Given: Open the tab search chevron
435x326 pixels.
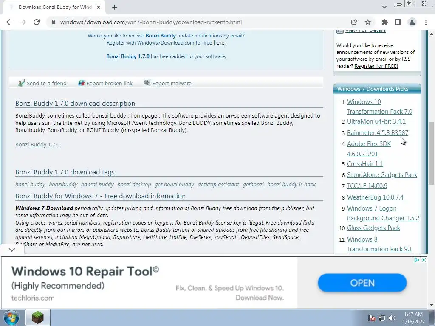Looking at the screenshot, I should coord(384,7).
